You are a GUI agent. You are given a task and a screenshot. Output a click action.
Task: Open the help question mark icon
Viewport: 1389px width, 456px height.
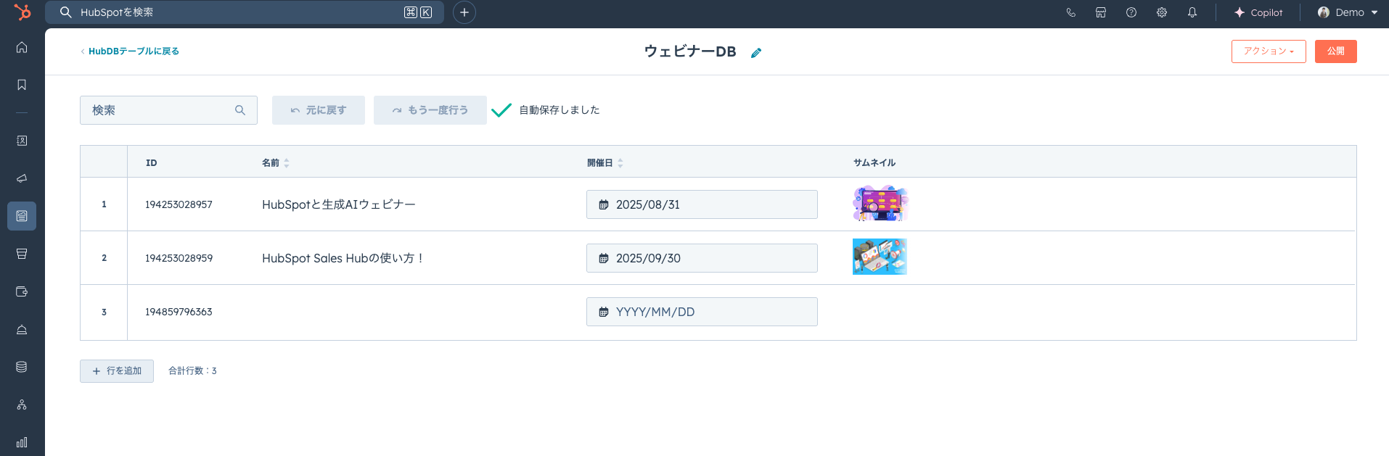1131,12
